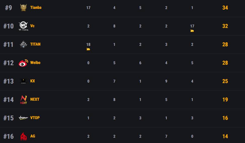Click the chicken dinner icon in Vc row
Image resolution: width=245 pixels, height=143 pixels.
pyautogui.click(x=192, y=31)
